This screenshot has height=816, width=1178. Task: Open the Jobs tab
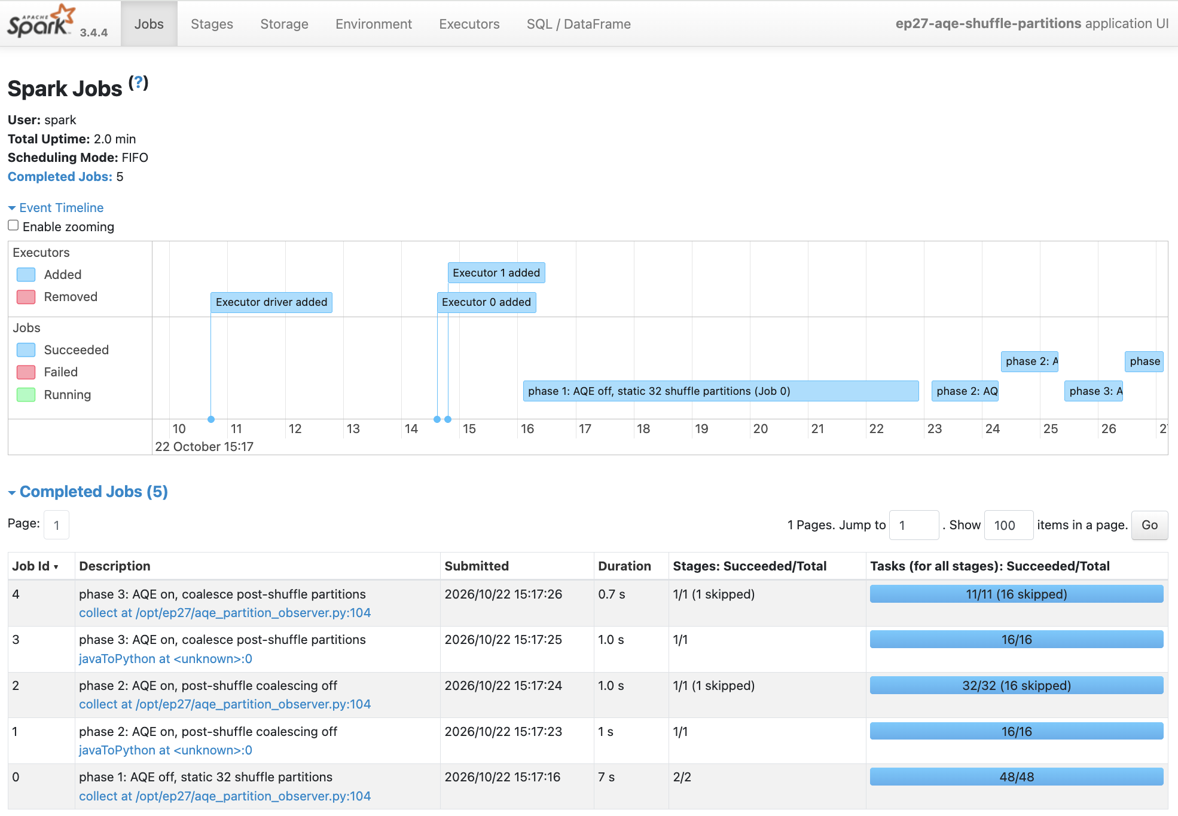click(149, 24)
